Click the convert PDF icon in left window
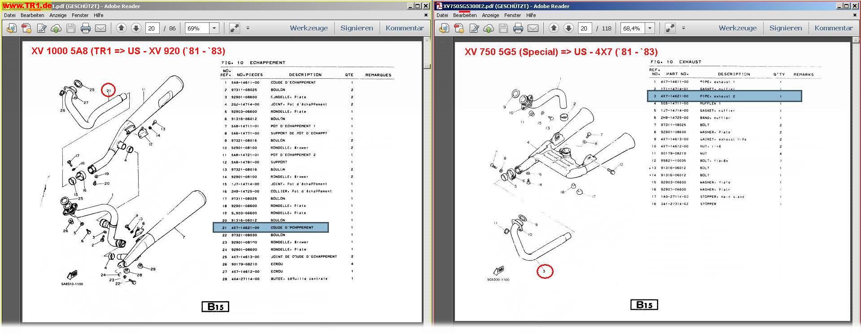The image size is (861, 333). pyautogui.click(x=26, y=28)
